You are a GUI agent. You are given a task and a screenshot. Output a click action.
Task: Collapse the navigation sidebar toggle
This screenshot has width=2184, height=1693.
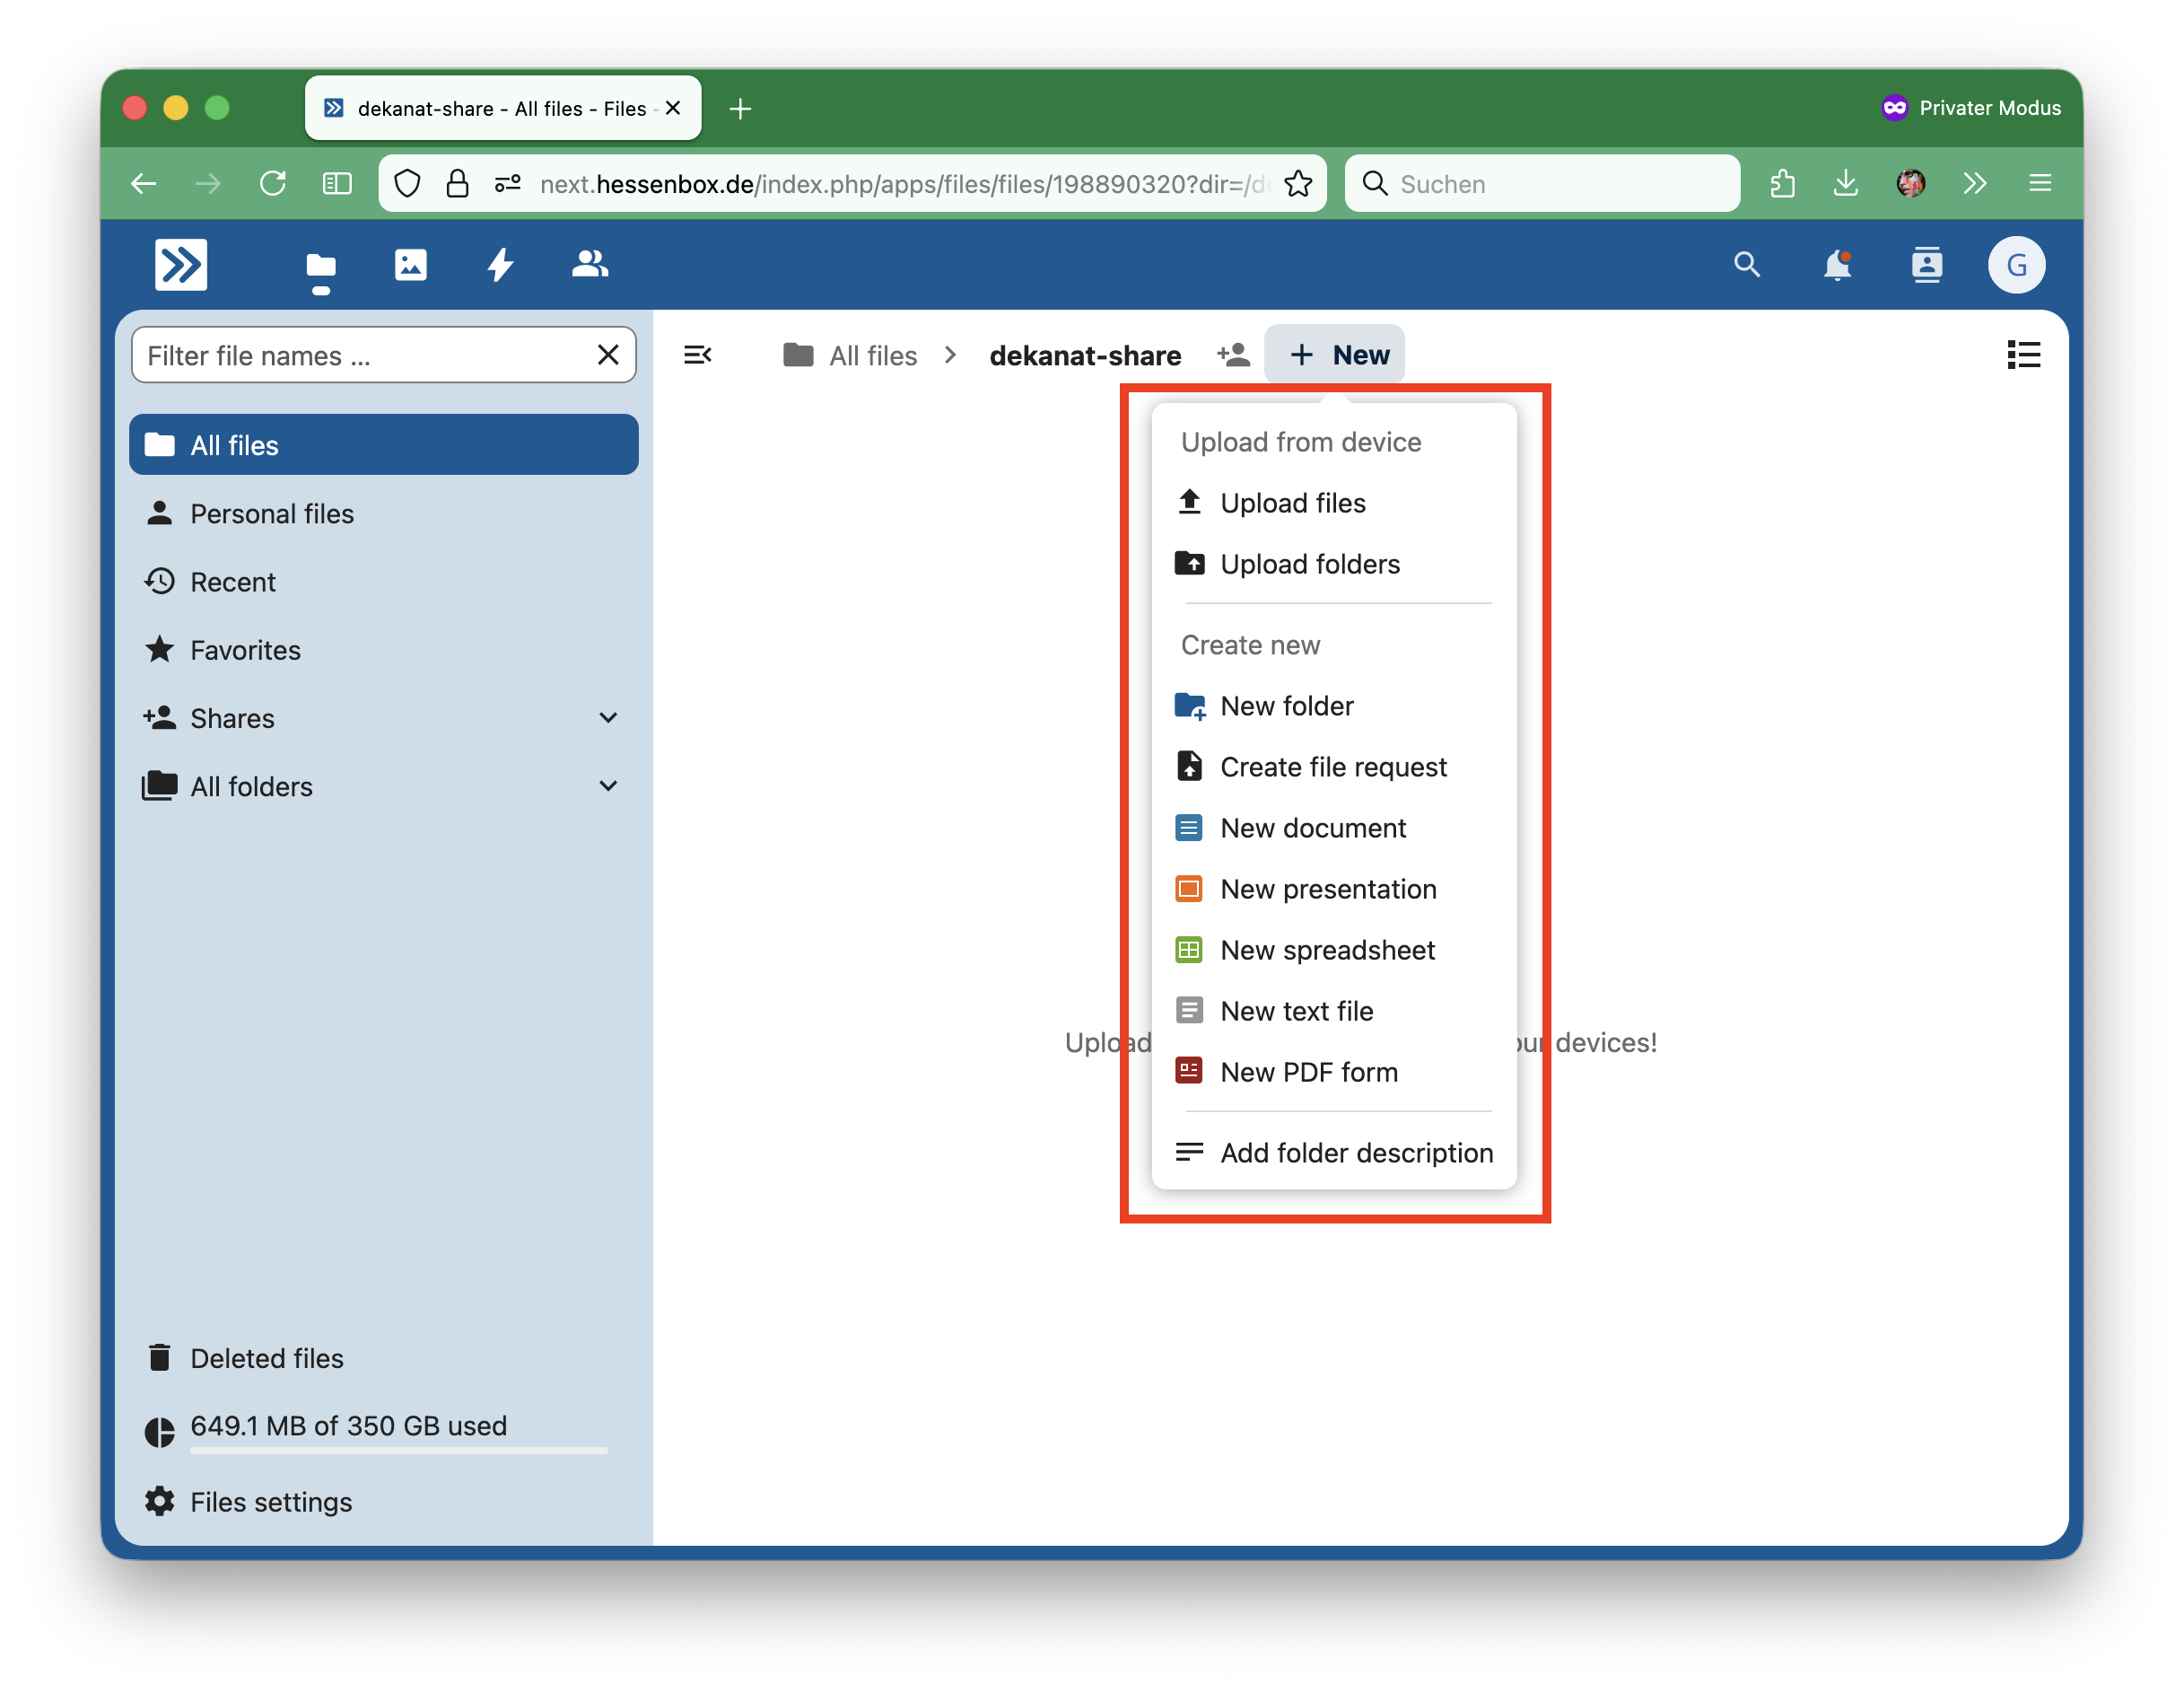697,355
